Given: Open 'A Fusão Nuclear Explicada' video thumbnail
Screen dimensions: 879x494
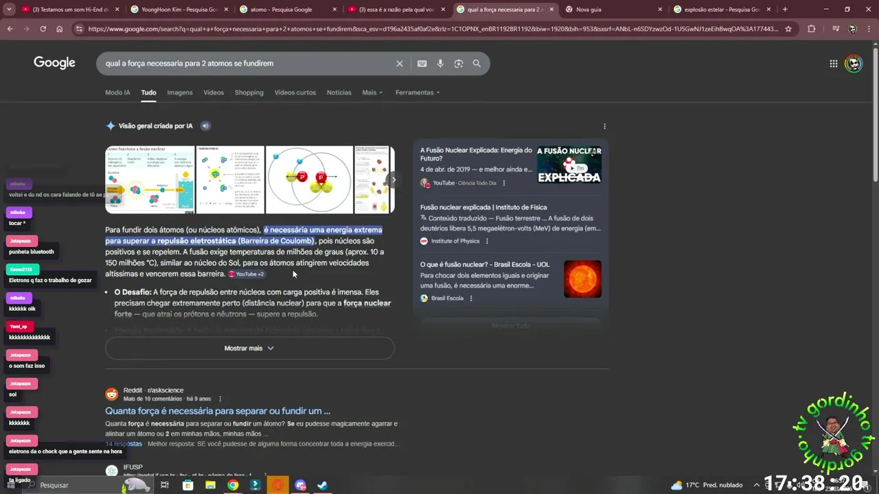Looking at the screenshot, I should [x=569, y=165].
